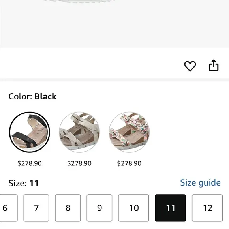This screenshot has width=229, height=229.
Task: Choose the beige metallic sandal swatch
Action: pyautogui.click(x=79, y=132)
